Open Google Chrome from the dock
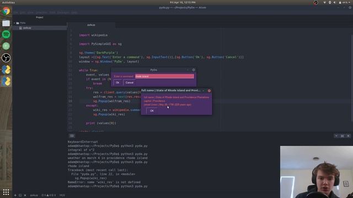This screenshot has width=353, height=198. click(x=6, y=11)
